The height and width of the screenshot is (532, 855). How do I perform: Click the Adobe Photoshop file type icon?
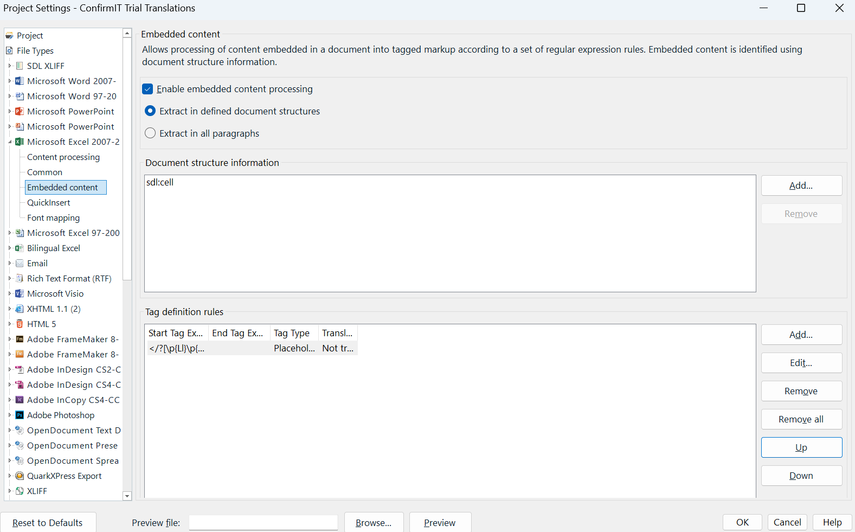click(x=20, y=415)
